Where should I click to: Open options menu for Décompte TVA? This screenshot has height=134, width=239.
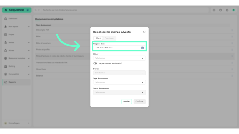tap(232, 30)
